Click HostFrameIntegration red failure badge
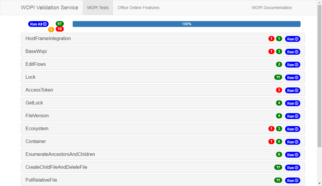This screenshot has width=322, height=186. 271,39
